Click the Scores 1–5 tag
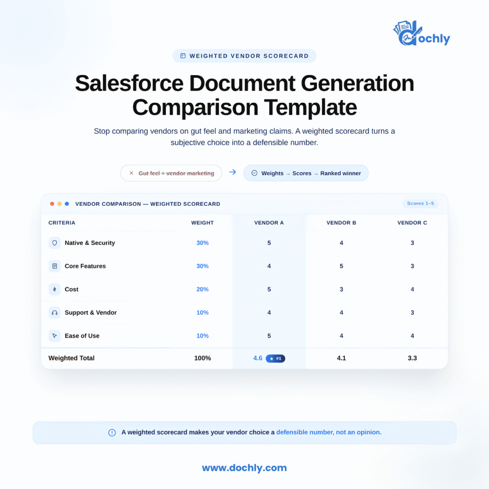The width and height of the screenshot is (489, 489). pyautogui.click(x=420, y=203)
